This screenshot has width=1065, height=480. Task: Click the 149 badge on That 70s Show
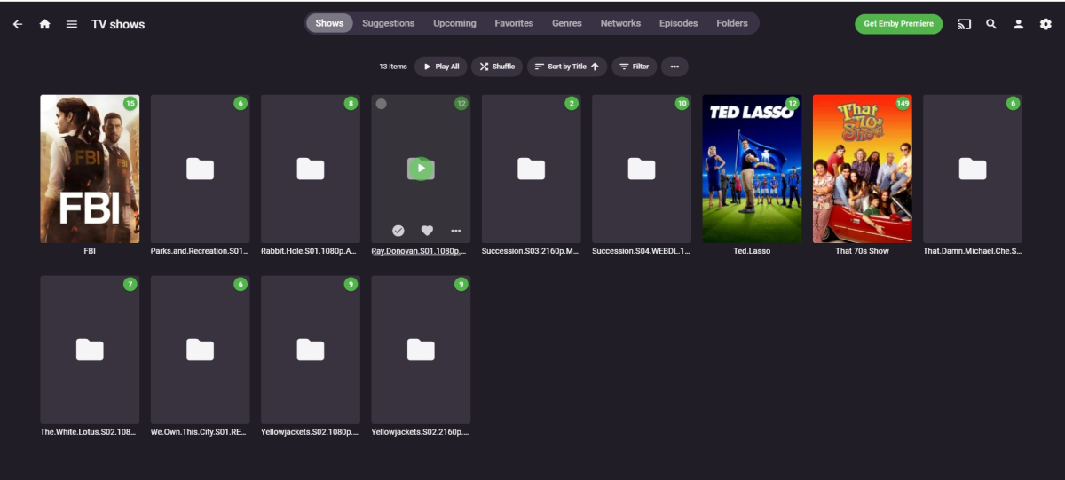[903, 104]
